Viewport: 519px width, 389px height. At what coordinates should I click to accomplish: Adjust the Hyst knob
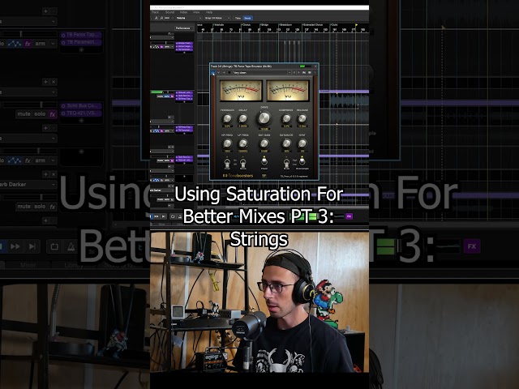(x=302, y=143)
